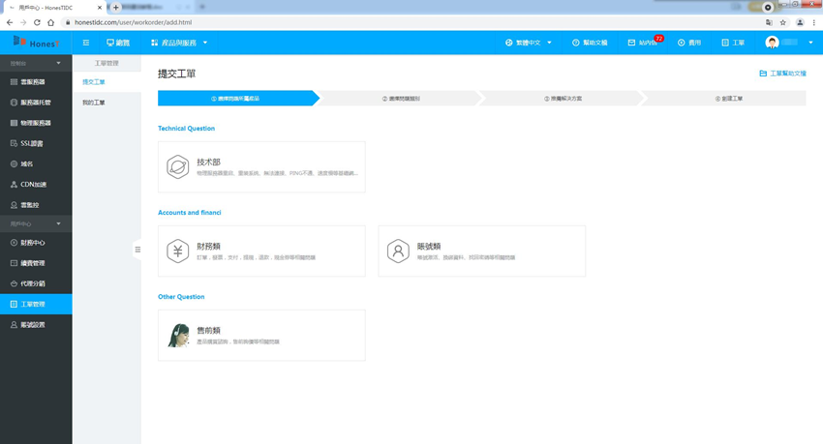The height and width of the screenshot is (444, 823).
Task: Open a new browser tab
Action: pos(116,8)
